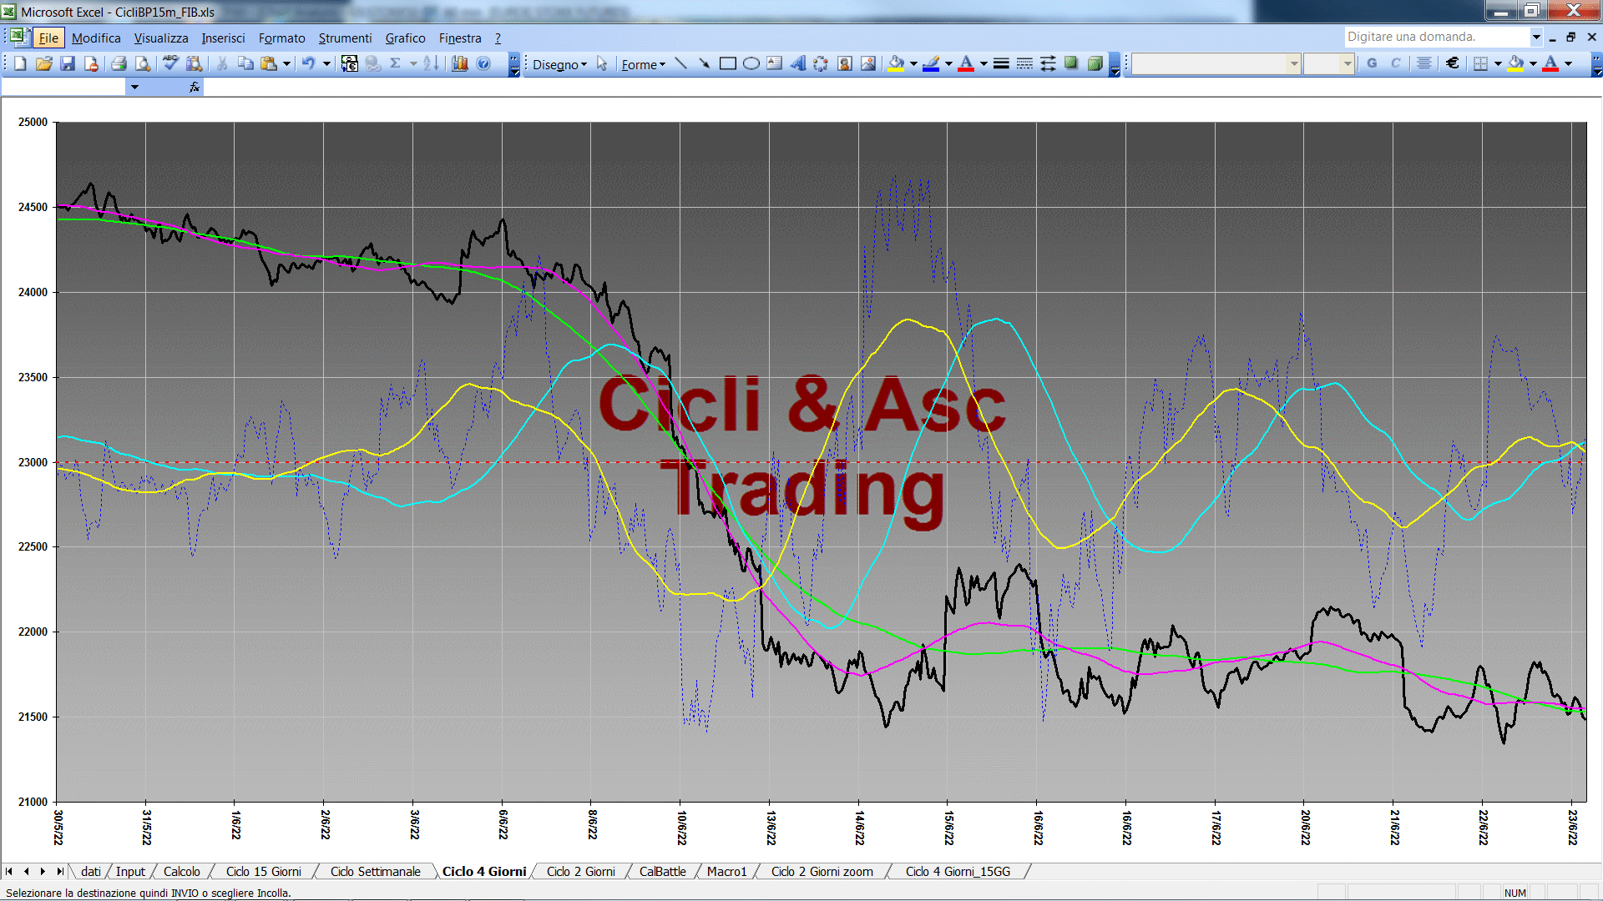Viewport: 1603px width, 901px height.
Task: Open the font name combo box
Action: [x=1216, y=63]
